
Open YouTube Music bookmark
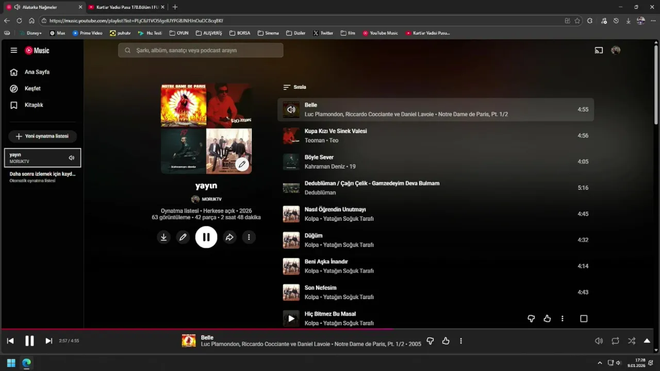pyautogui.click(x=381, y=33)
